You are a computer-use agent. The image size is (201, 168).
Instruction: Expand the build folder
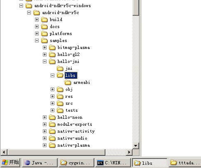pyautogui.click(x=37, y=20)
